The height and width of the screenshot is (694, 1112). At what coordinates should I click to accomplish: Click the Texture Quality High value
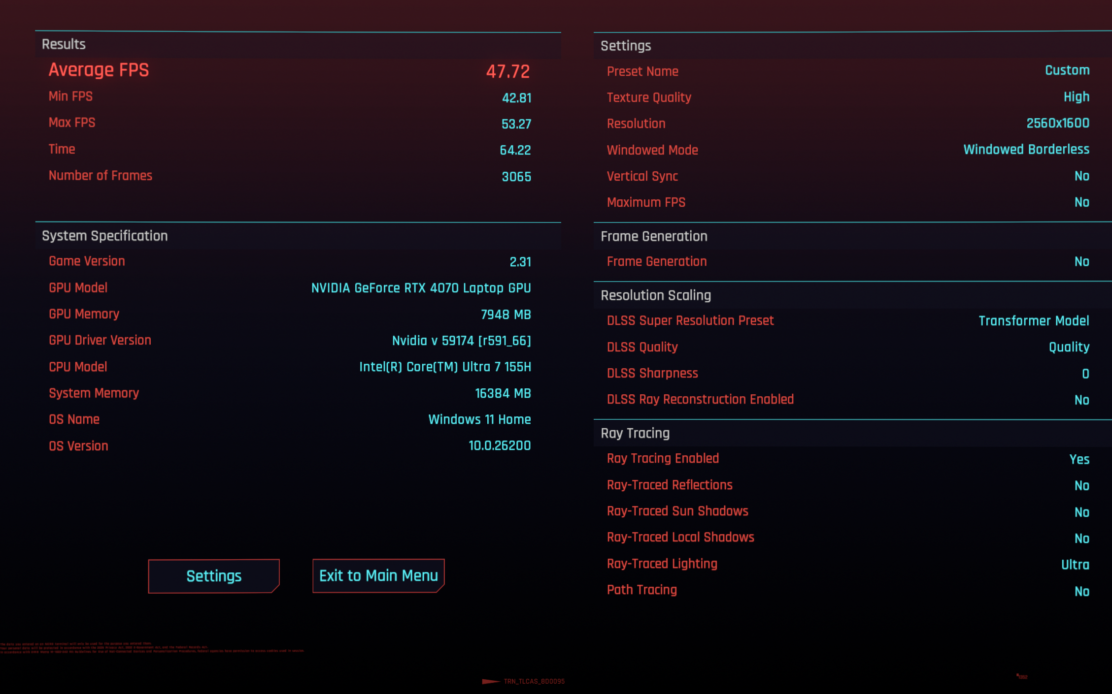click(x=1076, y=97)
